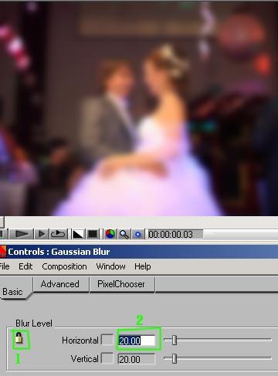Open the Help menu
Screen dimensions: 278x376
[143, 266]
